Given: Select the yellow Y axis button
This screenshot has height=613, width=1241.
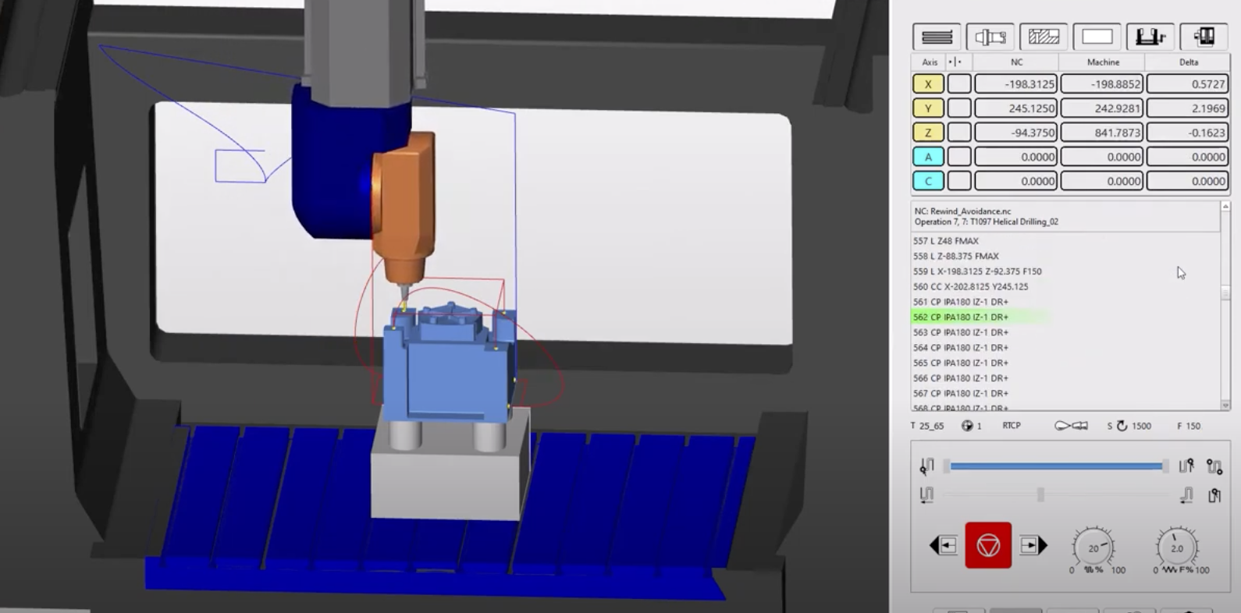Looking at the screenshot, I should [x=928, y=108].
